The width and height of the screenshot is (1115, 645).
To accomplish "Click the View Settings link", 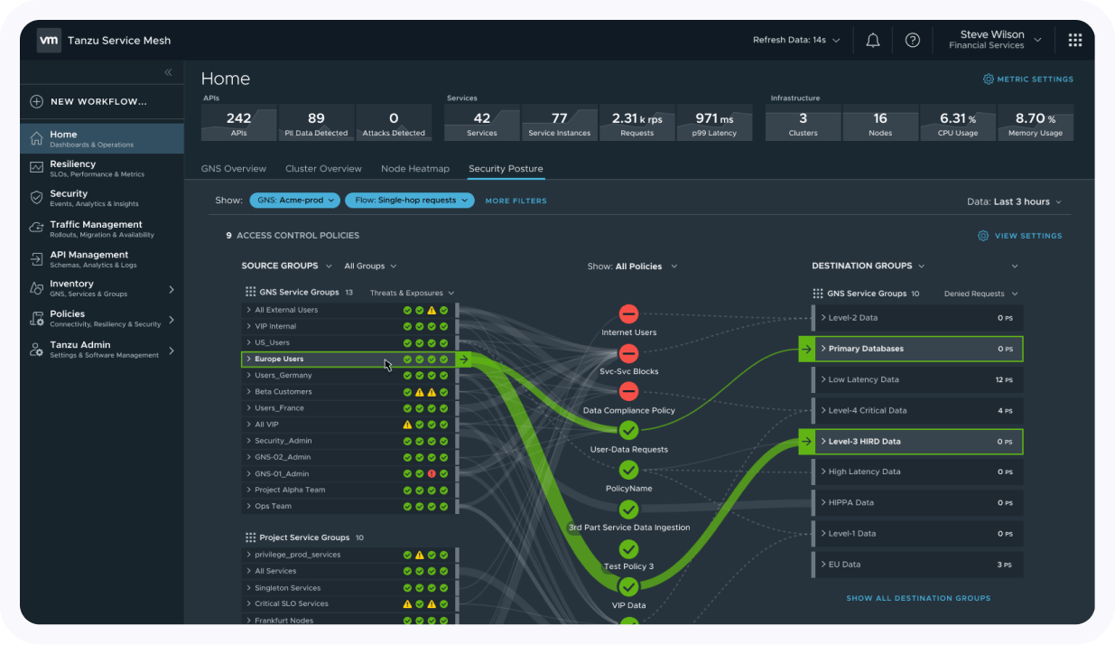I will click(1028, 236).
